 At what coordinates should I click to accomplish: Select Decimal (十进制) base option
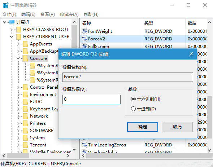coord(133,109)
